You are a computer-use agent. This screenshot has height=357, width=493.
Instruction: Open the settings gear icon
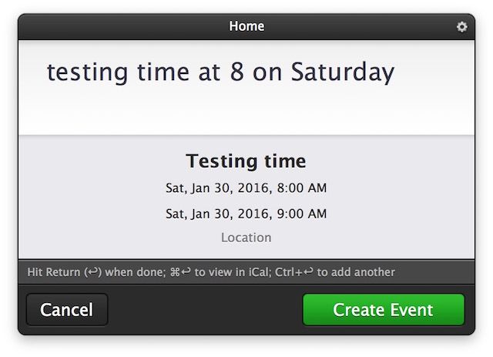(461, 27)
